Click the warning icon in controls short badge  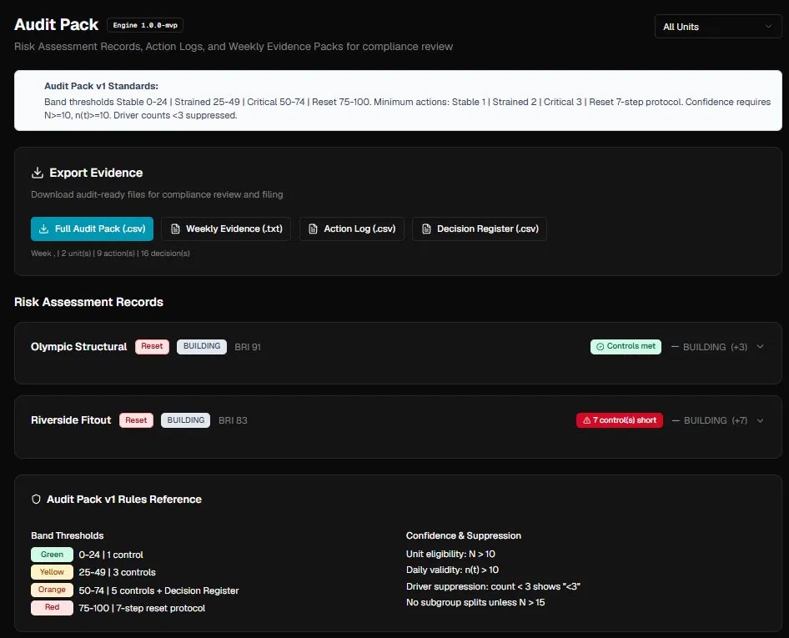coord(586,420)
